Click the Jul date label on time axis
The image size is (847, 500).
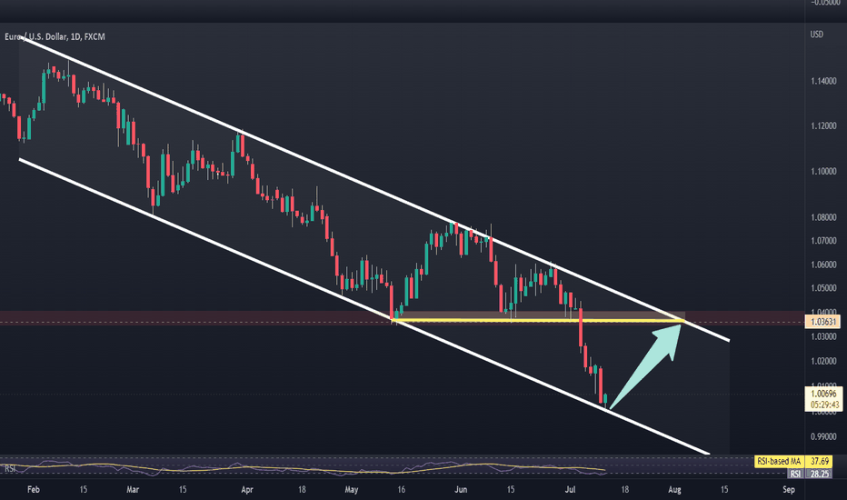tap(570, 490)
